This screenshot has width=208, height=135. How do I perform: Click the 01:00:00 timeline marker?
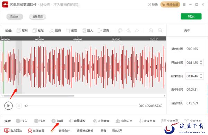78,39
